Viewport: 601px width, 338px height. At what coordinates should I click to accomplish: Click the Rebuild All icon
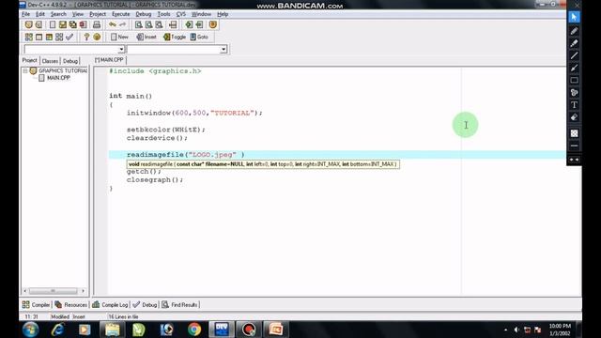pyautogui.click(x=59, y=38)
